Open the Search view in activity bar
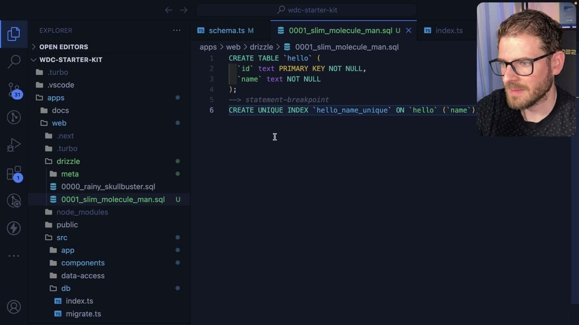Screen dimensions: 579x325 coord(14,61)
